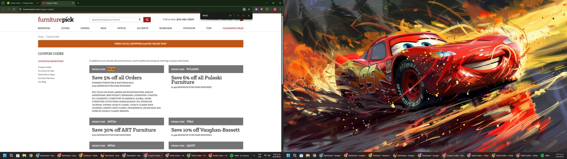Open Furniture On Sale sidebar link
This screenshot has width=567, height=159.
[x=46, y=71]
